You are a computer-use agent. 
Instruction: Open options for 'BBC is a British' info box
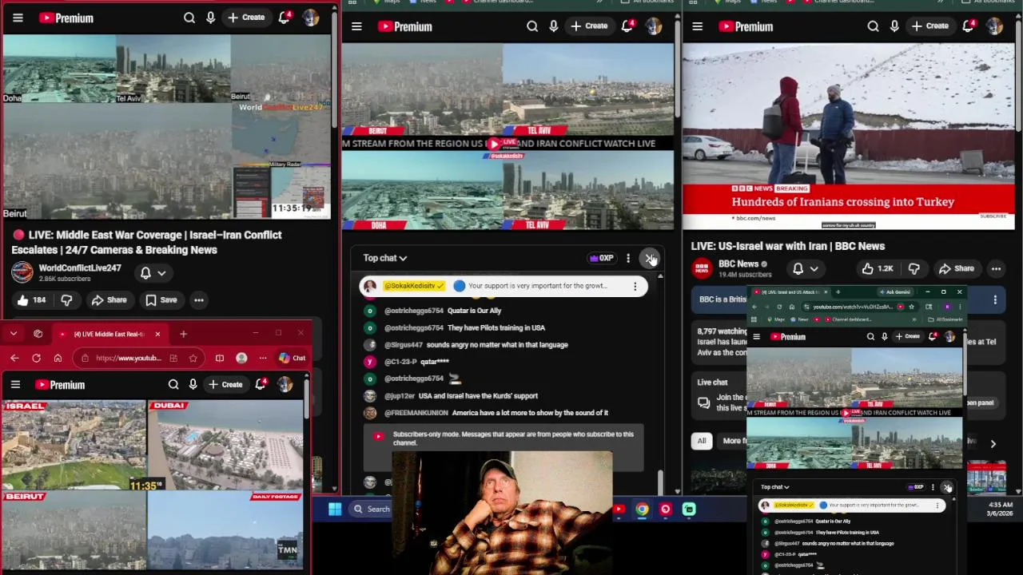[x=995, y=300]
